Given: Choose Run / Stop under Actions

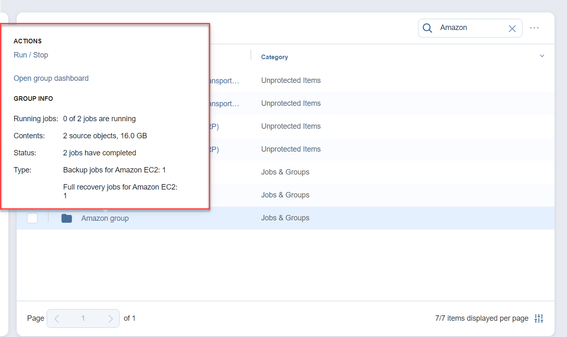Looking at the screenshot, I should click(31, 55).
